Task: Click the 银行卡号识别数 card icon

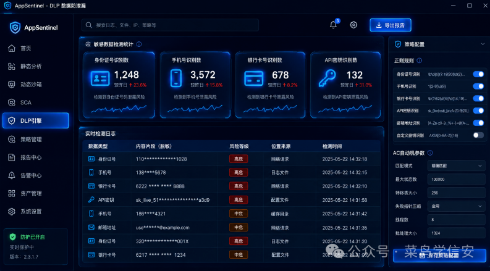Action: click(x=253, y=78)
